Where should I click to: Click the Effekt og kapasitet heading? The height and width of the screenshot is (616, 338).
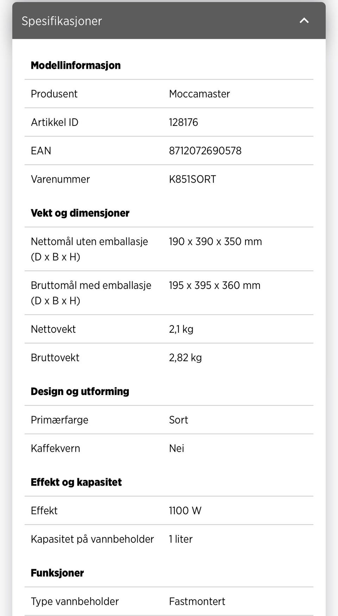(76, 482)
